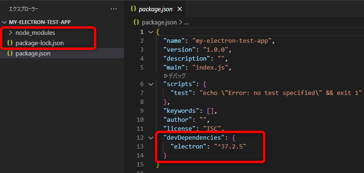Fold the scripts block at line 6
This screenshot has width=364, height=173.
tap(151, 84)
